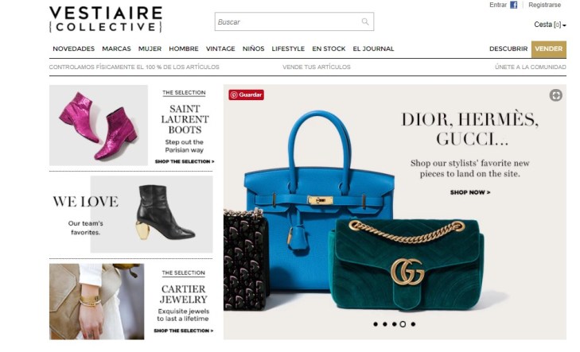Open the DESCUBRIR menu
The width and height of the screenshot is (580, 352).
(508, 48)
